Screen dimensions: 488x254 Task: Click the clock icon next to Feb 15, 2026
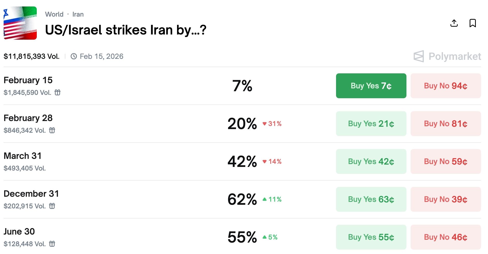[x=74, y=56]
